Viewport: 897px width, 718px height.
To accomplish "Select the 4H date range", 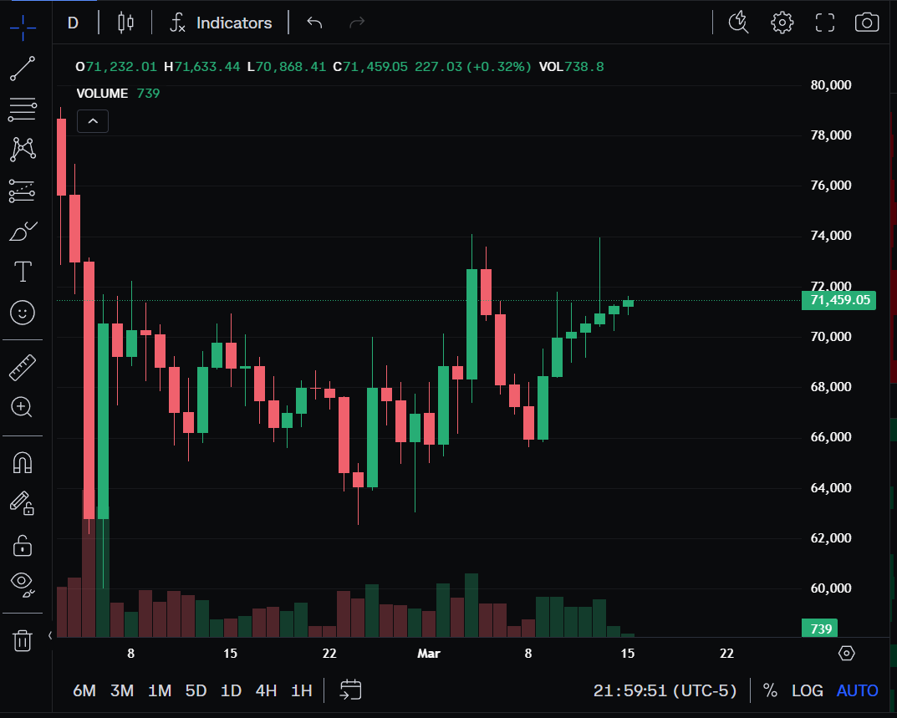I will click(x=266, y=690).
